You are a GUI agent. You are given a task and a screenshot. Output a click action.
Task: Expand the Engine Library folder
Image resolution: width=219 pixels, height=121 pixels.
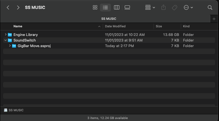tap(6, 34)
